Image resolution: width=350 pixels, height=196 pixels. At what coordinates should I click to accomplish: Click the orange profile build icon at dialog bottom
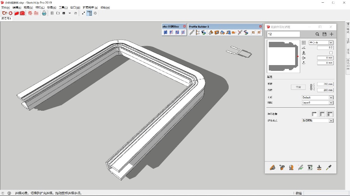tap(272, 168)
